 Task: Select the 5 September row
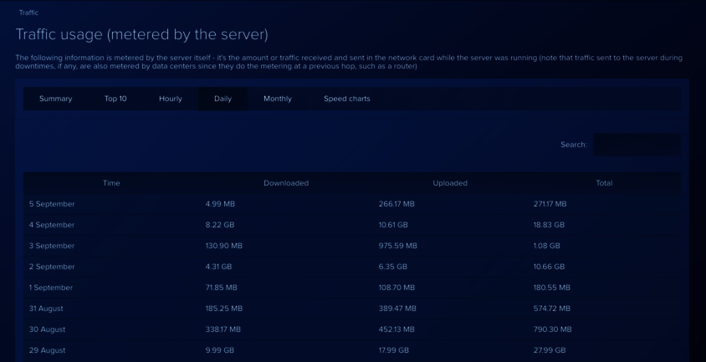pyautogui.click(x=52, y=204)
